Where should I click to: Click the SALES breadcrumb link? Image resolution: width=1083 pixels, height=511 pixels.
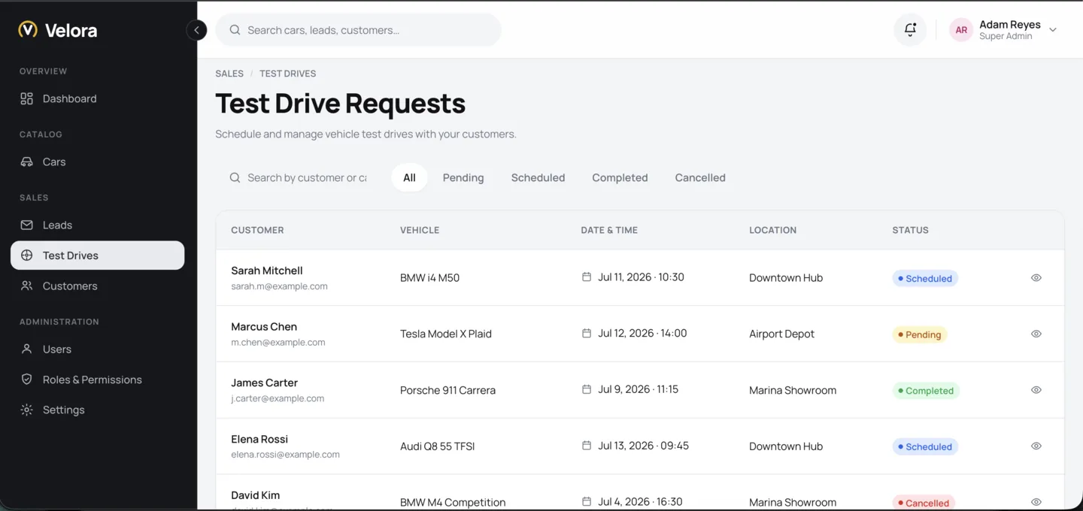pyautogui.click(x=229, y=74)
